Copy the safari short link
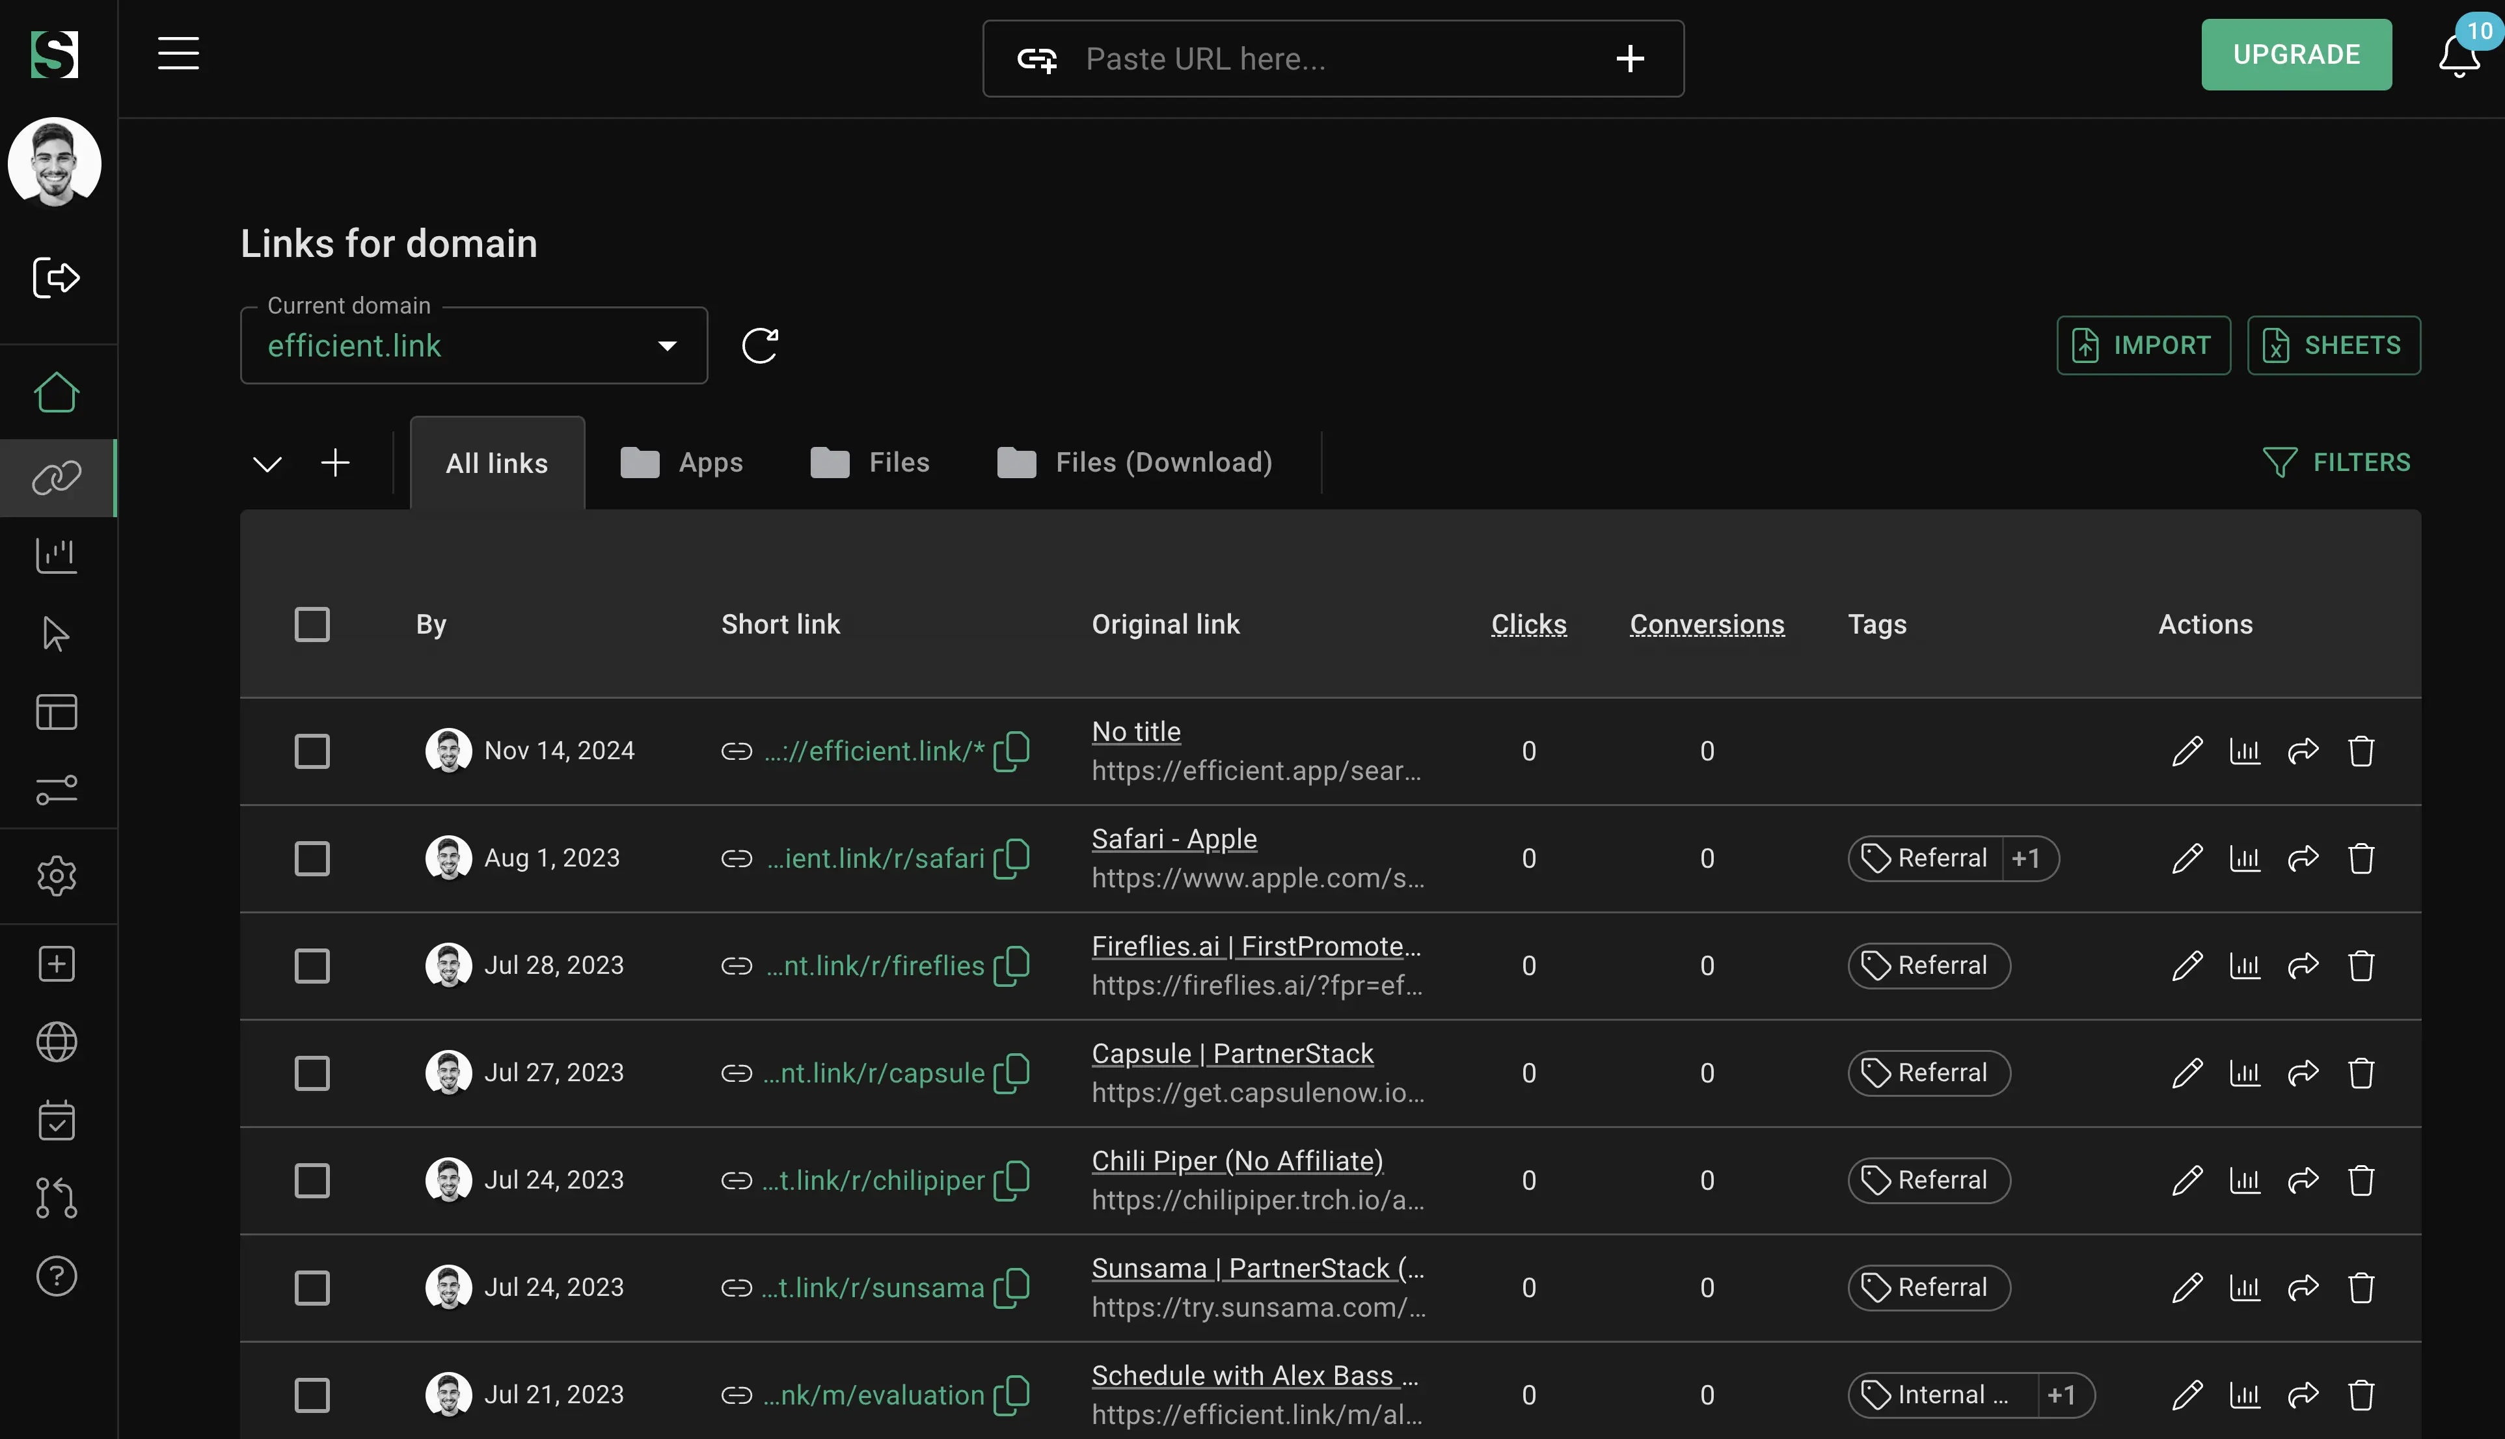2505x1439 pixels. (1012, 858)
